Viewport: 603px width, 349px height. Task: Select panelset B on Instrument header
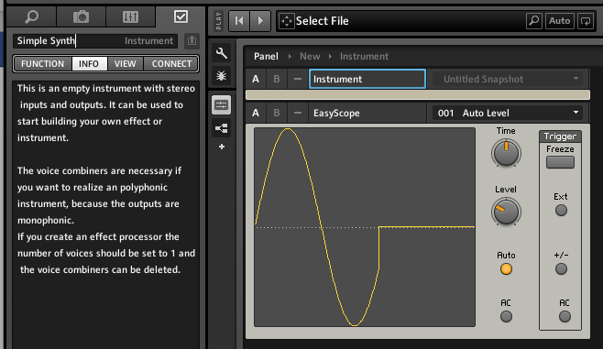(x=276, y=79)
